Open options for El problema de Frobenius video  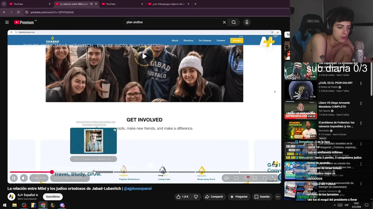tap(361, 123)
